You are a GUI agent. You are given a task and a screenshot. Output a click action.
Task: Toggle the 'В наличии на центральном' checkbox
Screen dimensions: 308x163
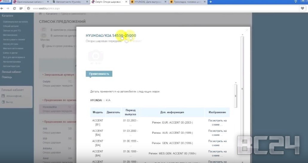[44, 36]
